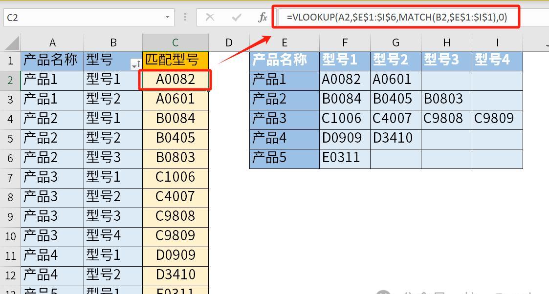
Task: Select cell F3 containing B0084
Action: point(345,100)
